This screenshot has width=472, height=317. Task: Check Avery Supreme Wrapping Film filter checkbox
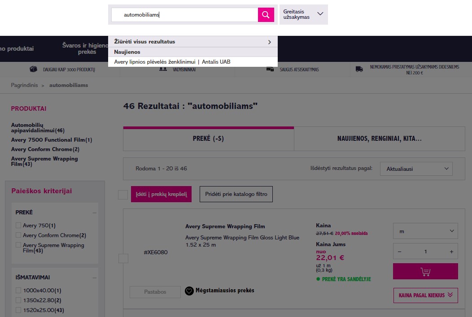(18, 245)
